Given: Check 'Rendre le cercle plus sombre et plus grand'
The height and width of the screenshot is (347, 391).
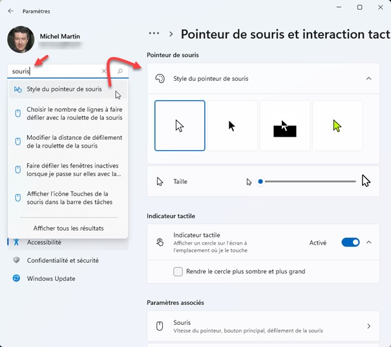Looking at the screenshot, I should point(178,271).
